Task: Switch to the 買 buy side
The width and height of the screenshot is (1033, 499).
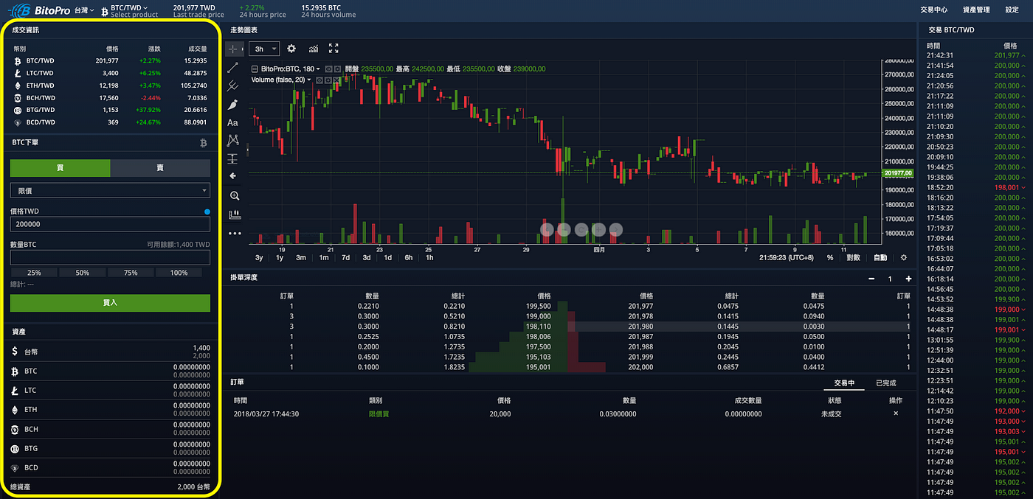Action: point(61,168)
